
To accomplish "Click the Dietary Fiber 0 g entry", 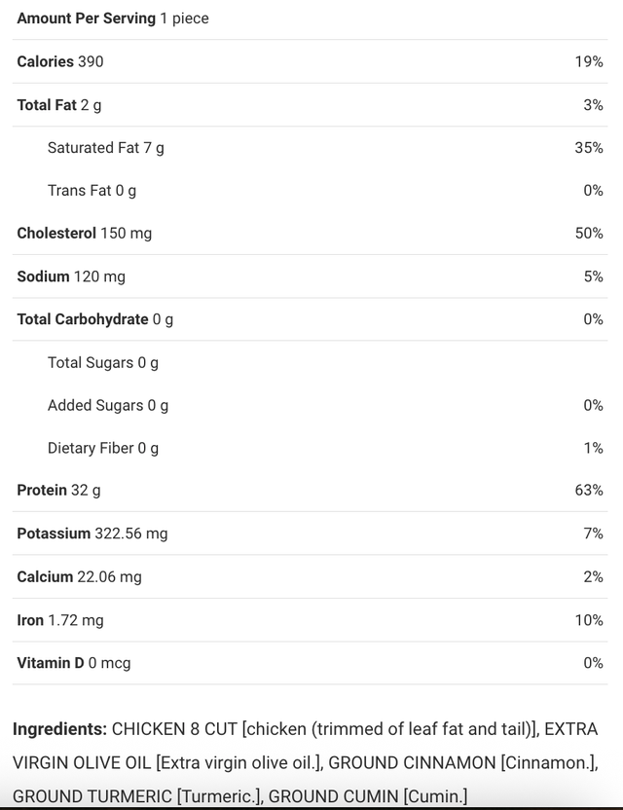I will (x=103, y=448).
